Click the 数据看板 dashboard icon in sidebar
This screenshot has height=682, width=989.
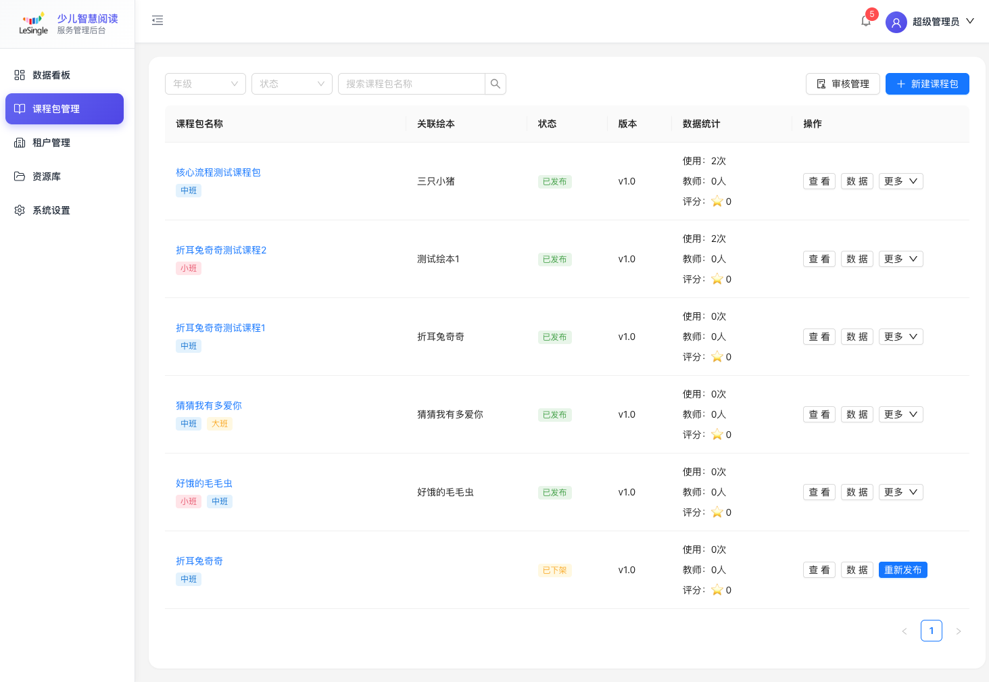click(20, 75)
